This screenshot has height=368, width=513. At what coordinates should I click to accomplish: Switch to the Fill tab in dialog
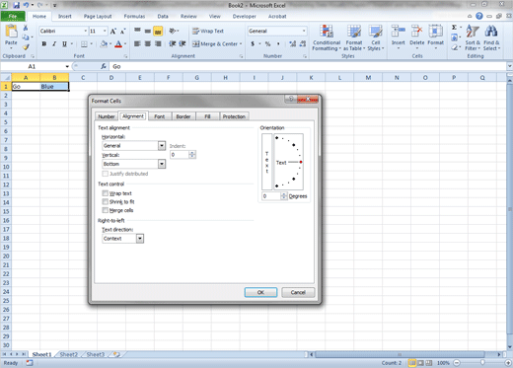point(207,116)
